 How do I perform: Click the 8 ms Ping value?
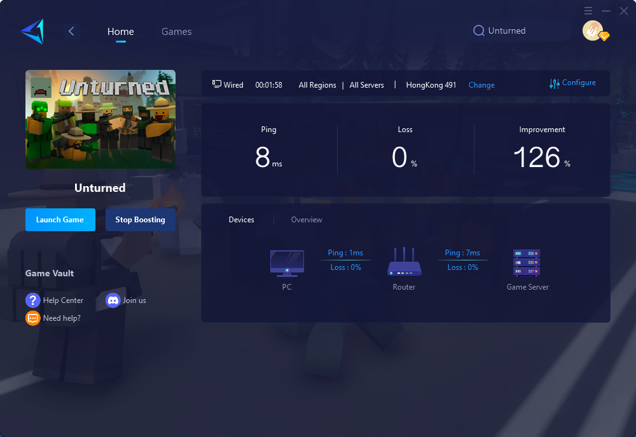point(268,157)
